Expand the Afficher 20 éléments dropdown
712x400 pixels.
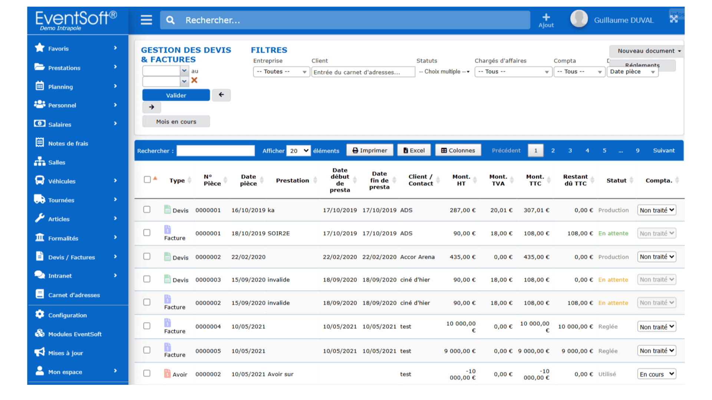point(299,151)
